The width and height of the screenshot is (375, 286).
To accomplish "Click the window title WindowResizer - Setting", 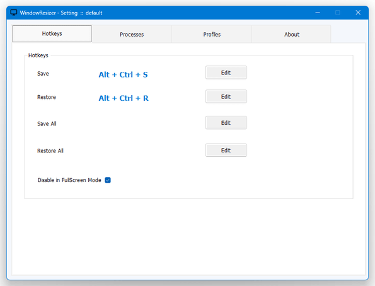I will [49, 13].
